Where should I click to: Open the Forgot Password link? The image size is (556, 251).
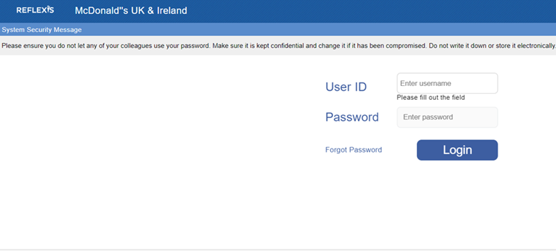354,150
